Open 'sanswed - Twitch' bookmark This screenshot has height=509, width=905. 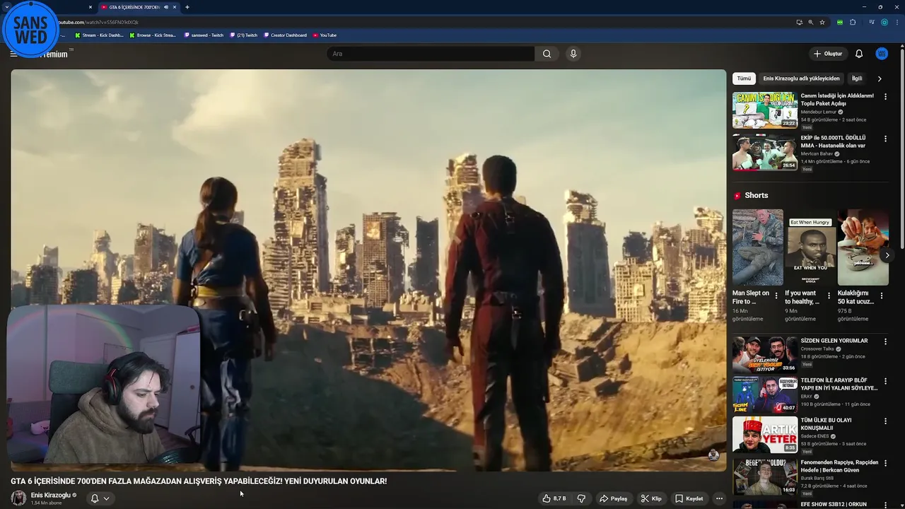click(204, 35)
